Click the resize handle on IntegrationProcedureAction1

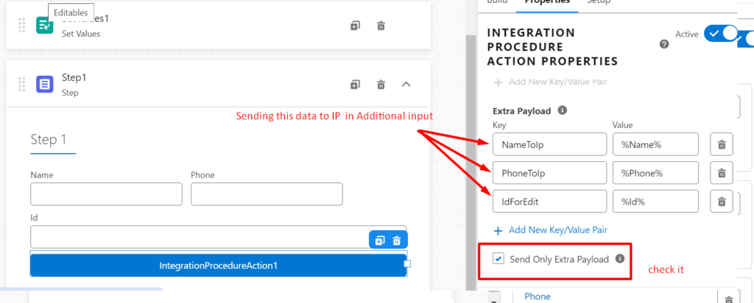(407, 263)
